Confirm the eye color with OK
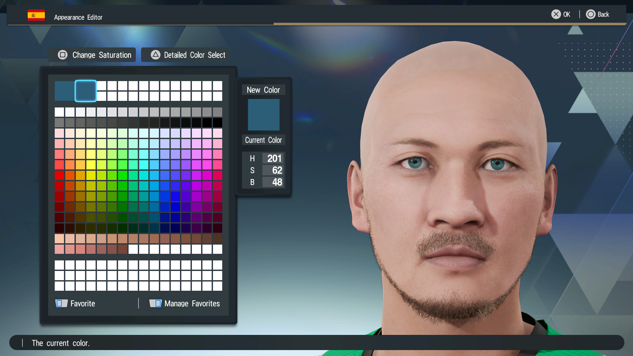 566,14
